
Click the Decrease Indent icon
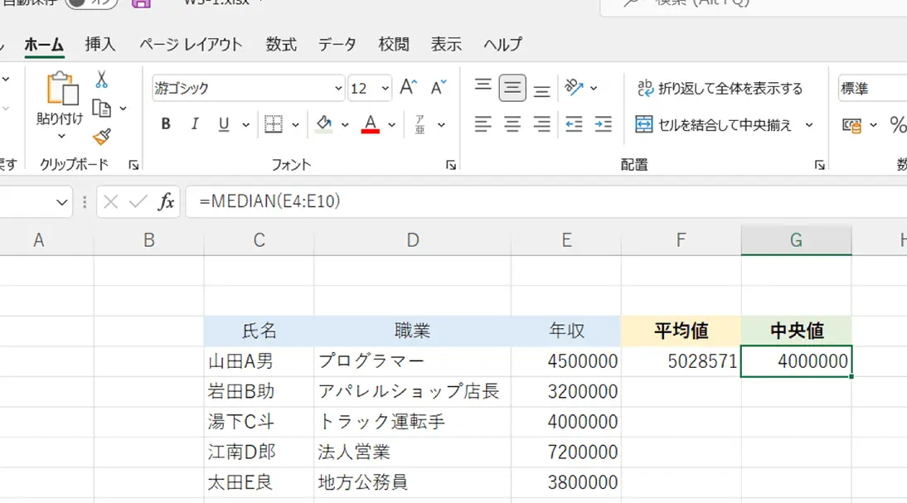pyautogui.click(x=574, y=124)
